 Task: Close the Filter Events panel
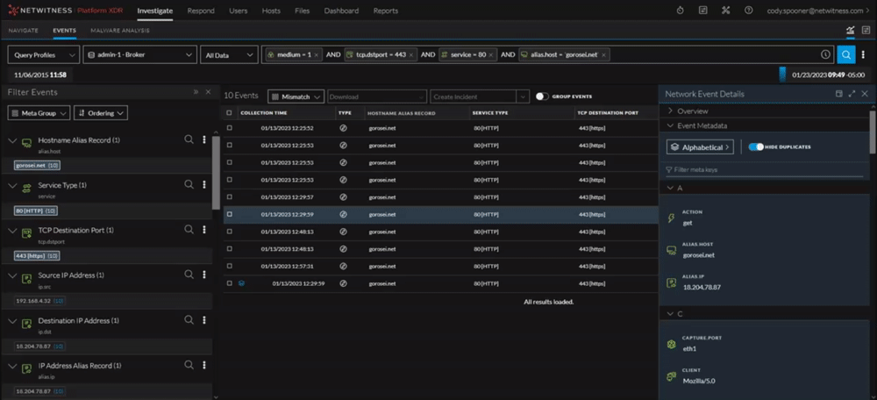(208, 92)
